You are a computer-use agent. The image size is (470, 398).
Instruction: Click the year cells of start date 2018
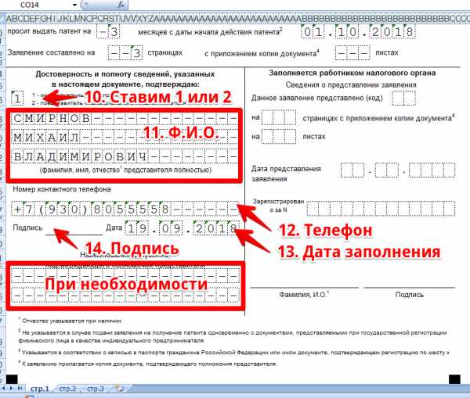click(x=392, y=32)
